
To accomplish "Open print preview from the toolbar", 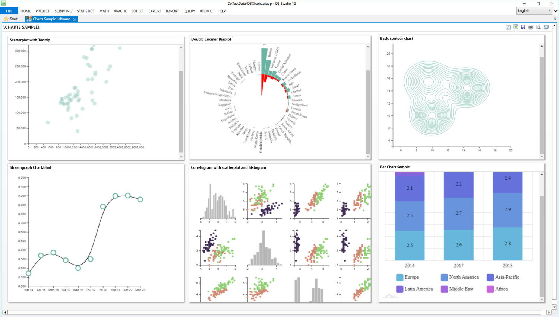I will point(538,27).
